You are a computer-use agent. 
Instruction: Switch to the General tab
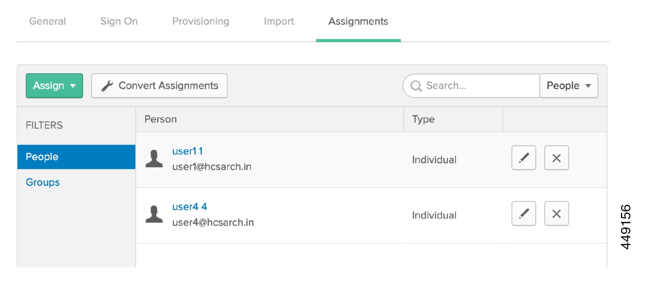(48, 21)
